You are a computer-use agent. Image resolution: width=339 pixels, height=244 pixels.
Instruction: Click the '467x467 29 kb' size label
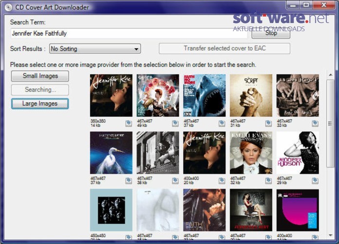point(284,180)
